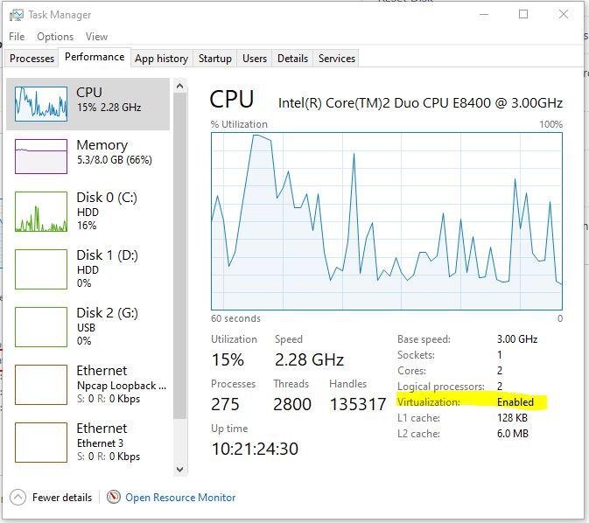The image size is (589, 523).
Task: Close the Task Manager window
Action: pyautogui.click(x=564, y=15)
